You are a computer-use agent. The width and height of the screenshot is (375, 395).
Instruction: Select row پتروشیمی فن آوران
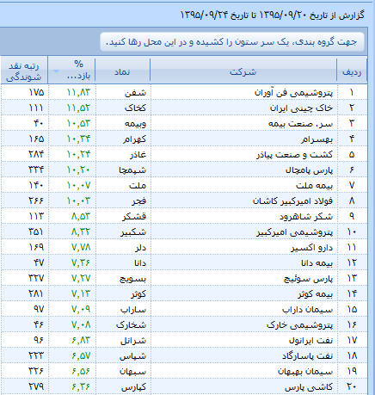tap(184, 92)
